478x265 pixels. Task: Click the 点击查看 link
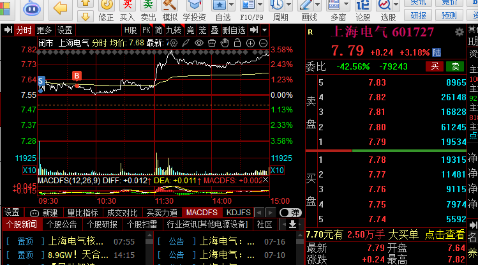click(444, 234)
